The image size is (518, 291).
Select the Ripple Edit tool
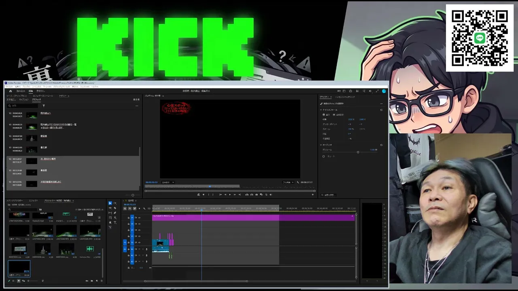110,208
